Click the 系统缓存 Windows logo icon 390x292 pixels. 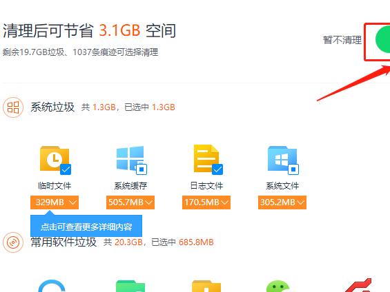pyautogui.click(x=130, y=159)
